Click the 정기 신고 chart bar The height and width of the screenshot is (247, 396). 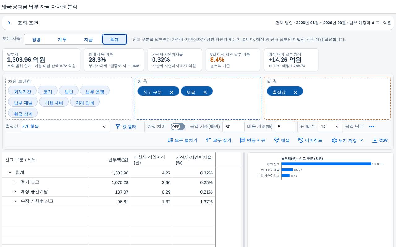click(326, 164)
